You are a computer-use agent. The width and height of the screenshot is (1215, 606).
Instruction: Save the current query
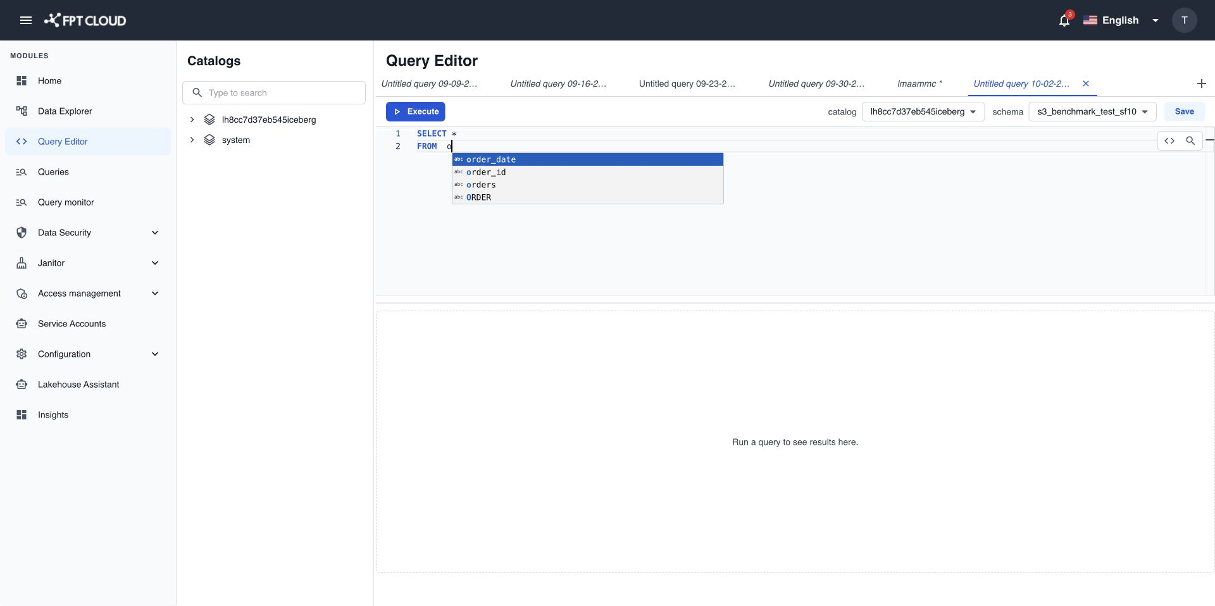tap(1184, 111)
